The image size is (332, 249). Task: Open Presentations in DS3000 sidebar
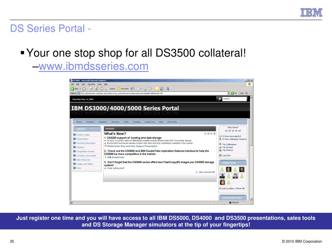point(82,139)
